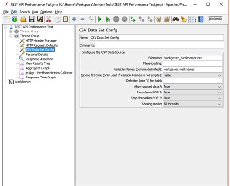The image size is (230, 186).
Task: Expand all nodes with plus icon
Action: pyautogui.click(x=74, y=19)
